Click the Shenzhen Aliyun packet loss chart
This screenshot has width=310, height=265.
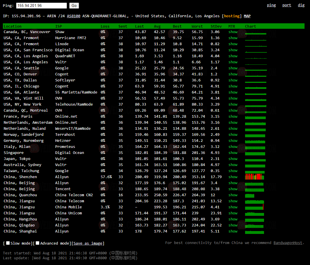tap(254, 177)
